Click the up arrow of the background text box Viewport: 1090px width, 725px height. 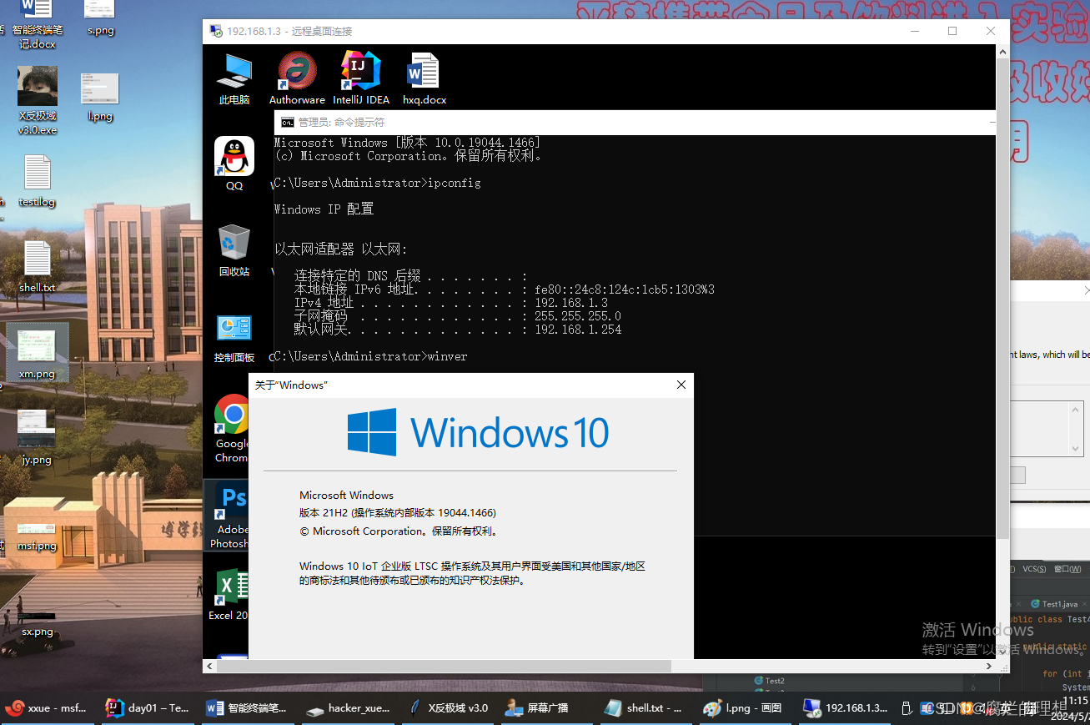point(1076,410)
